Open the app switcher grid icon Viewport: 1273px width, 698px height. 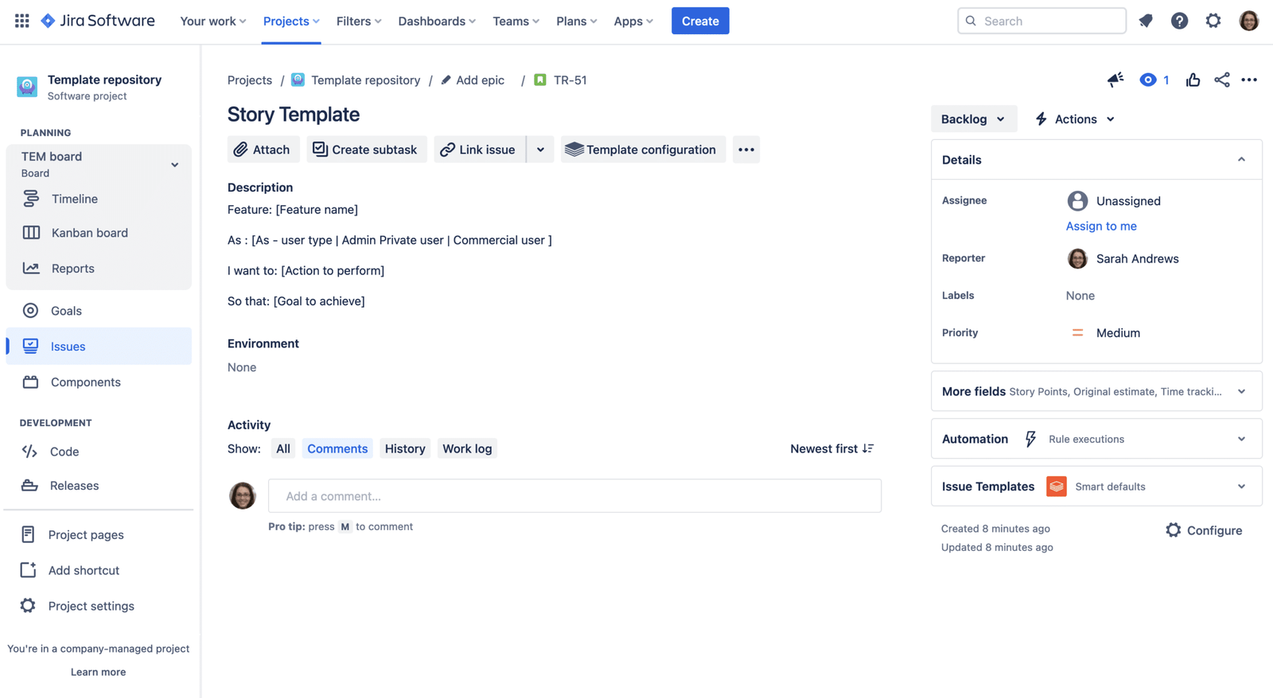pos(22,21)
